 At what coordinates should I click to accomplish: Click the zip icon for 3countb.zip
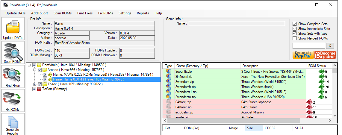168,72
